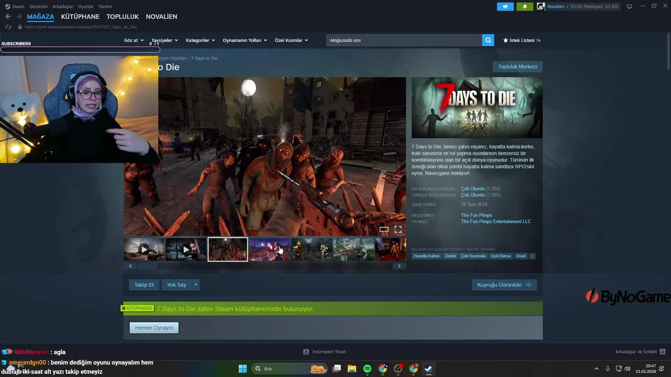The image size is (671, 377).
Task: Open volume control from the tray
Action: coord(627,369)
